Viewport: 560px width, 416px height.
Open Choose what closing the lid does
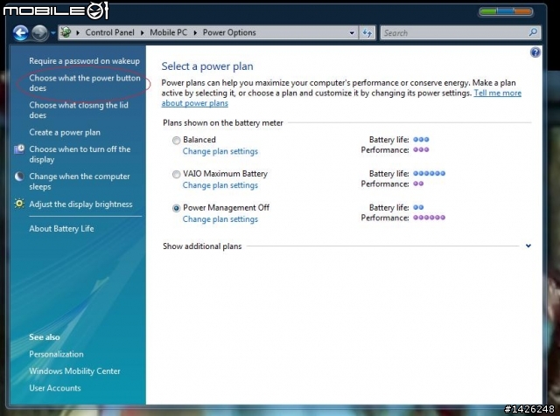point(79,110)
